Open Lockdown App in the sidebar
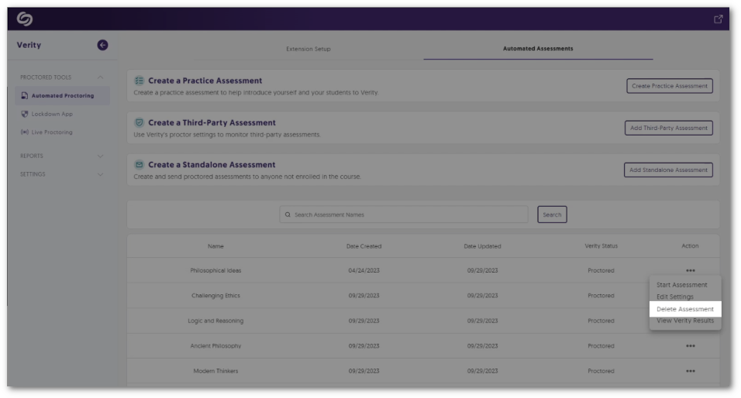Viewport: 741px width, 398px height. [x=52, y=114]
